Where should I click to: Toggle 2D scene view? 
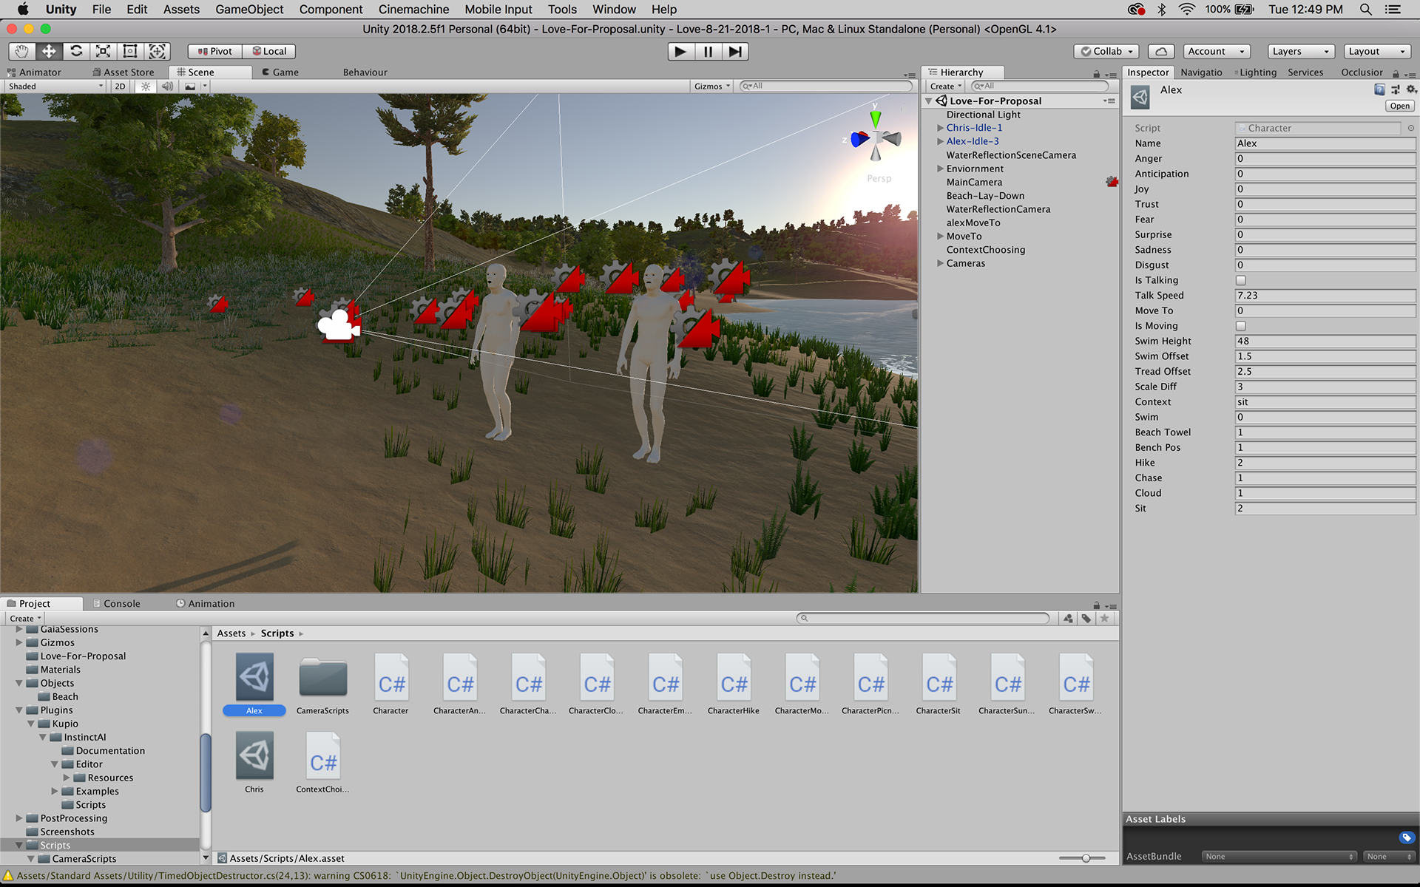click(120, 86)
